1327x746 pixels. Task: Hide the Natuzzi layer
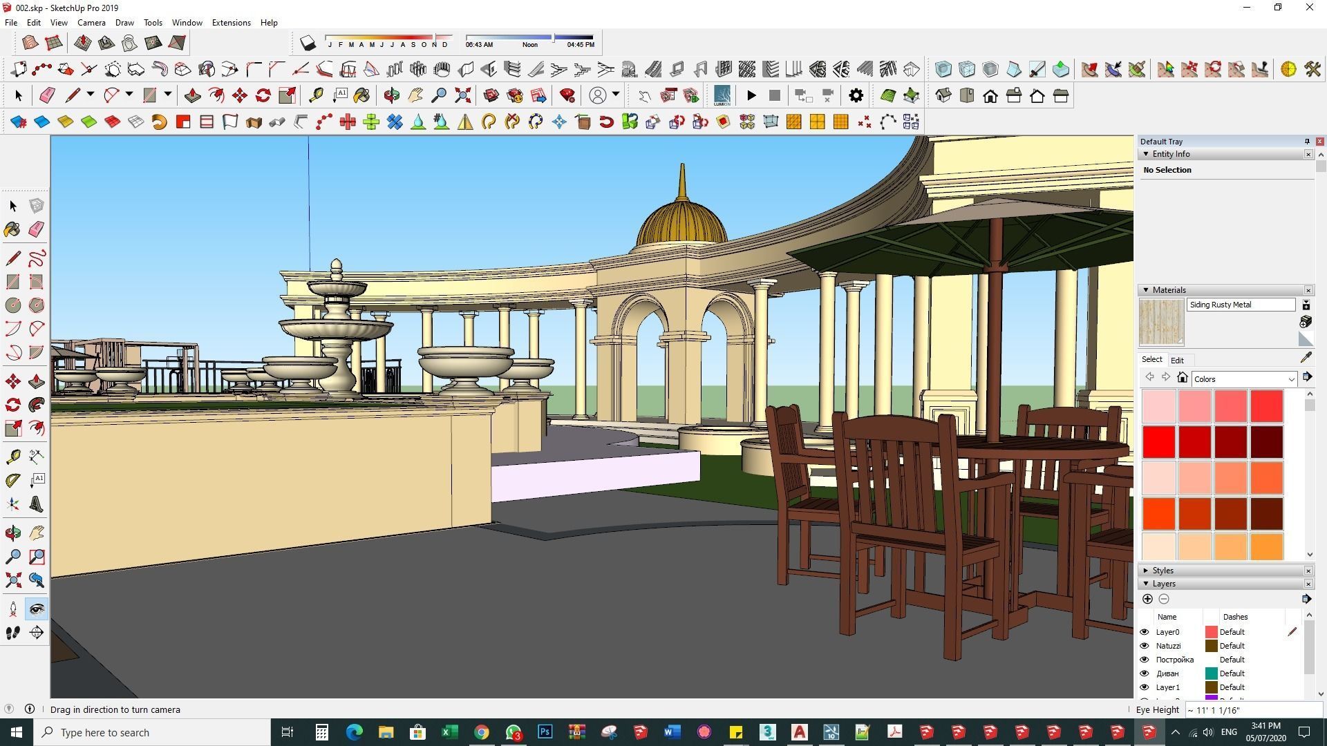point(1144,646)
